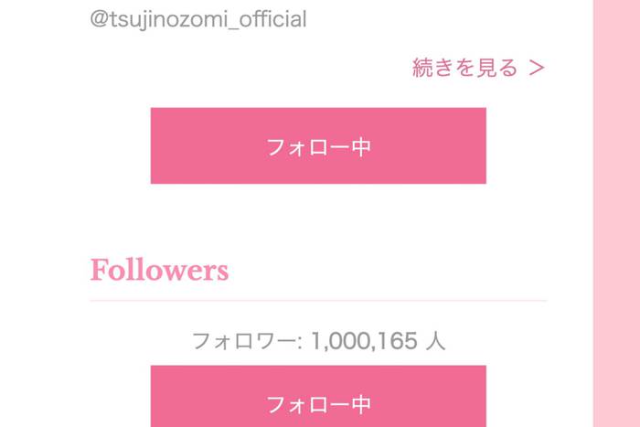Click the 1,000,165 follower number
The width and height of the screenshot is (640, 427).
click(365, 340)
